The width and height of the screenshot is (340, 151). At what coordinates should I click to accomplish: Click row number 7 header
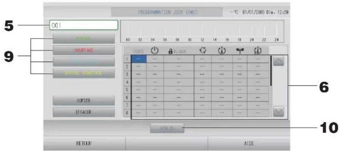coord(127,105)
